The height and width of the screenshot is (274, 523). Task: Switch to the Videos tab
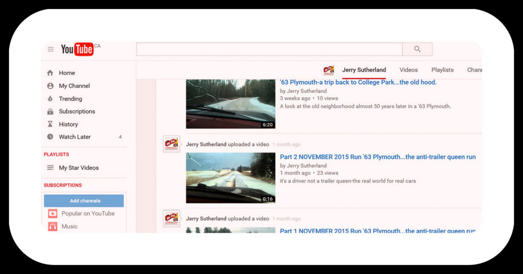point(409,70)
